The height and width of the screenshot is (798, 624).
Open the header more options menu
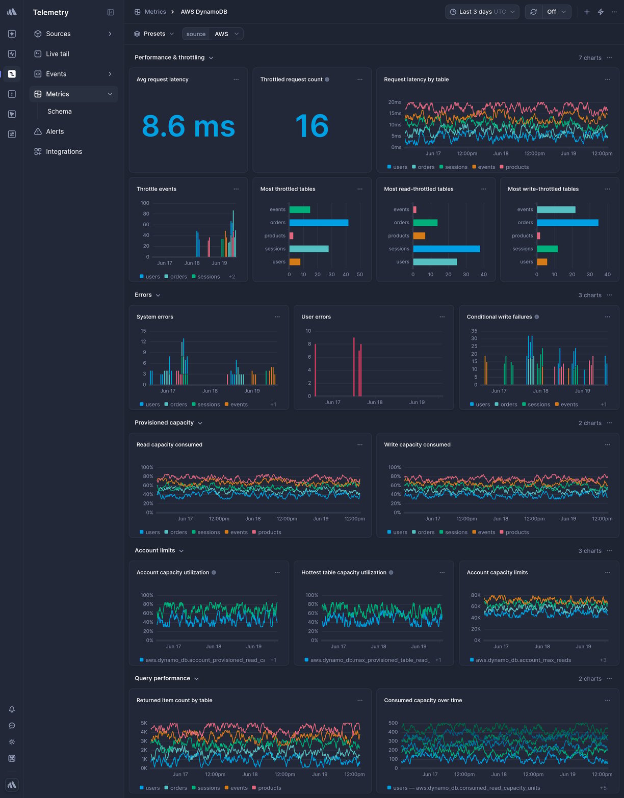pos(614,12)
